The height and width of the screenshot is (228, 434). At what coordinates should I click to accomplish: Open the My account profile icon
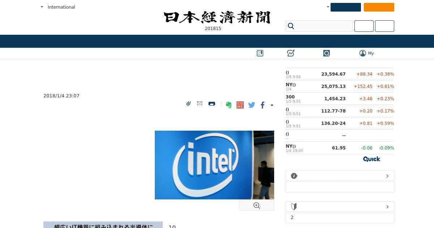click(x=363, y=53)
